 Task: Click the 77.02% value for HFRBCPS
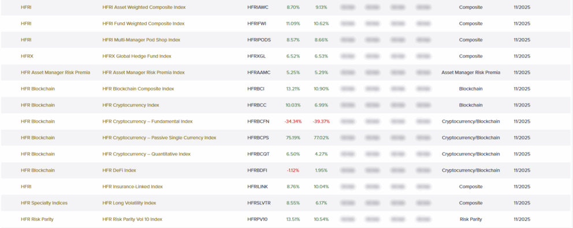321,138
